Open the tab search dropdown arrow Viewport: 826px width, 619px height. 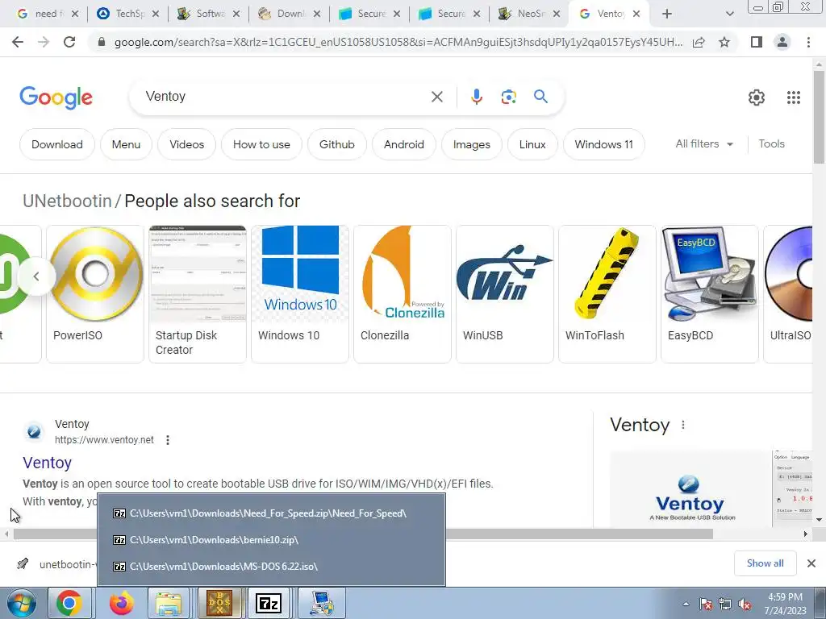tap(729, 15)
